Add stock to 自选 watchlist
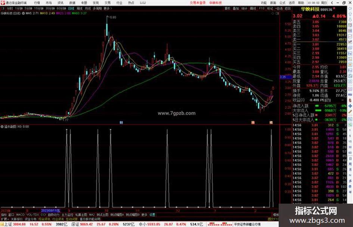This screenshot has height=227, width=353. [x=279, y=8]
